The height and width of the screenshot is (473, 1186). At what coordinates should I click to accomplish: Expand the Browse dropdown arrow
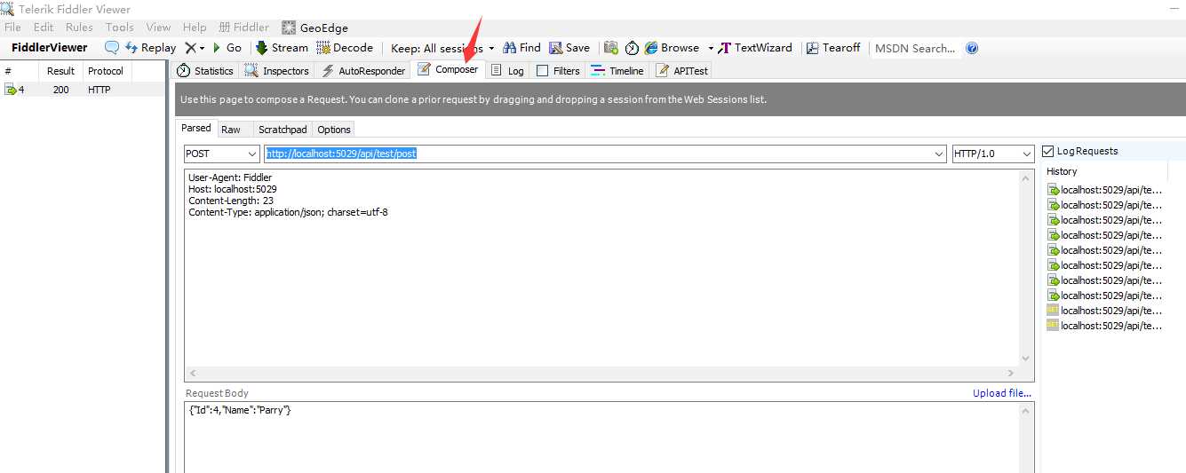711,48
